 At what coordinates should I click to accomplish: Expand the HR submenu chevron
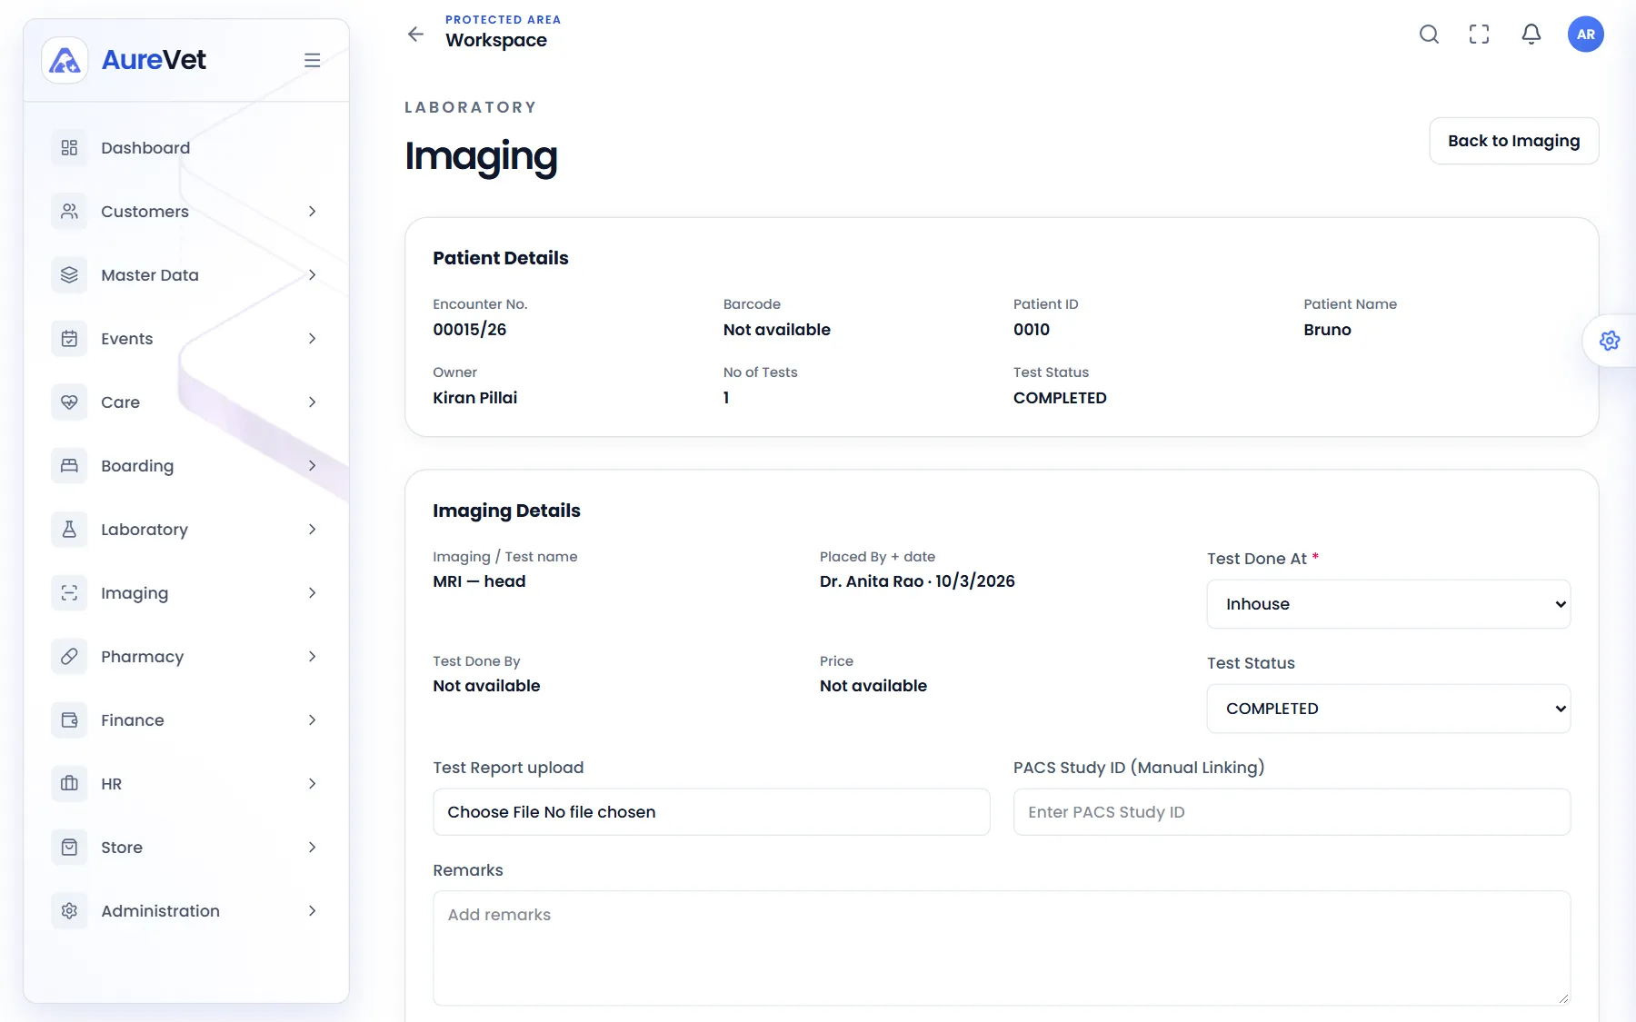312,784
